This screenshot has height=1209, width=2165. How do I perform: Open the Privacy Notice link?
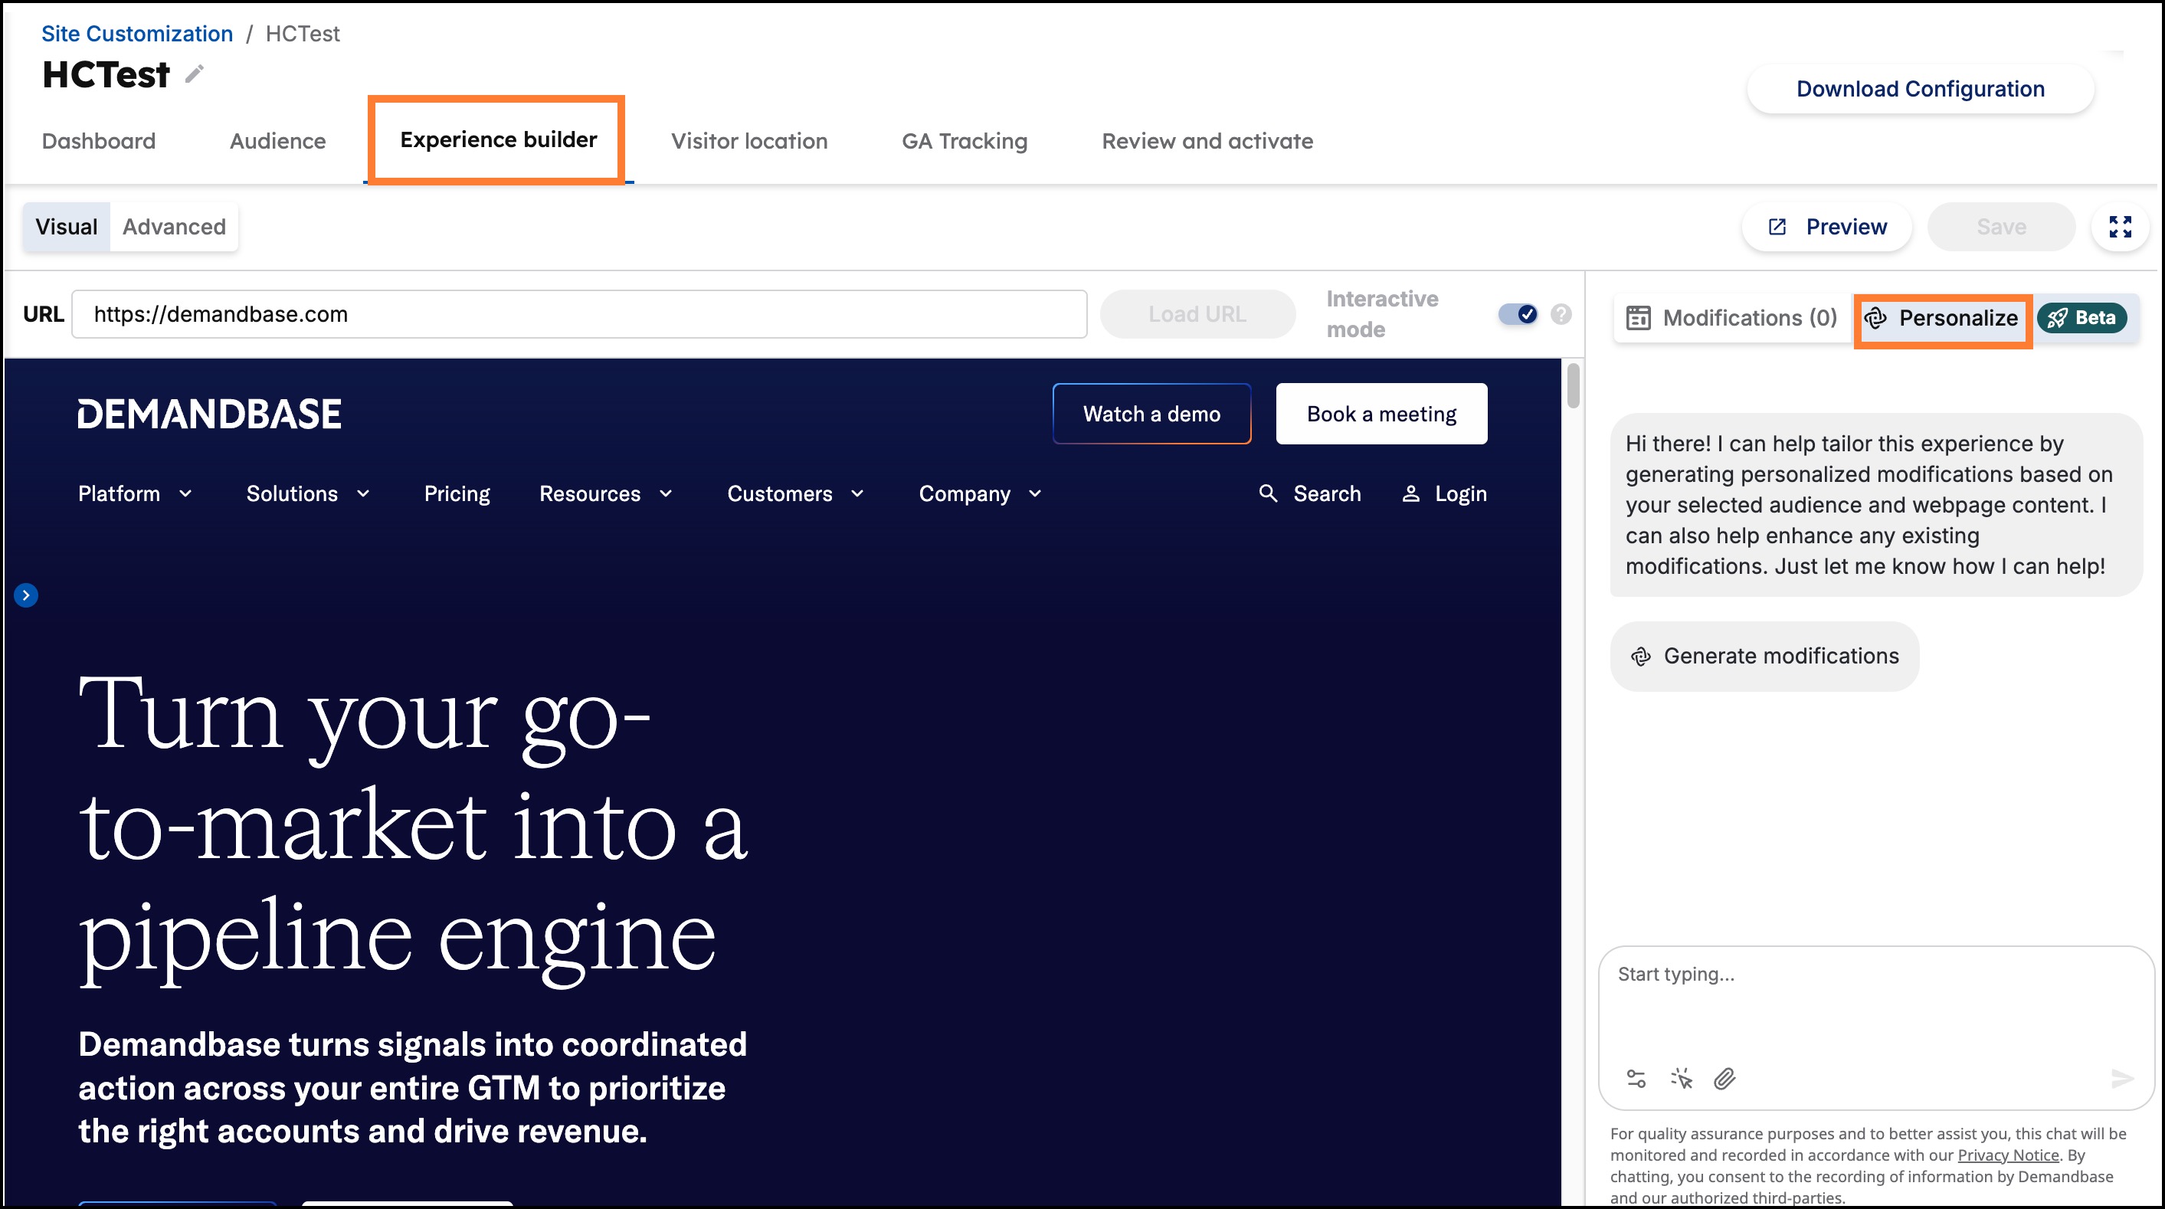pyautogui.click(x=2008, y=1155)
